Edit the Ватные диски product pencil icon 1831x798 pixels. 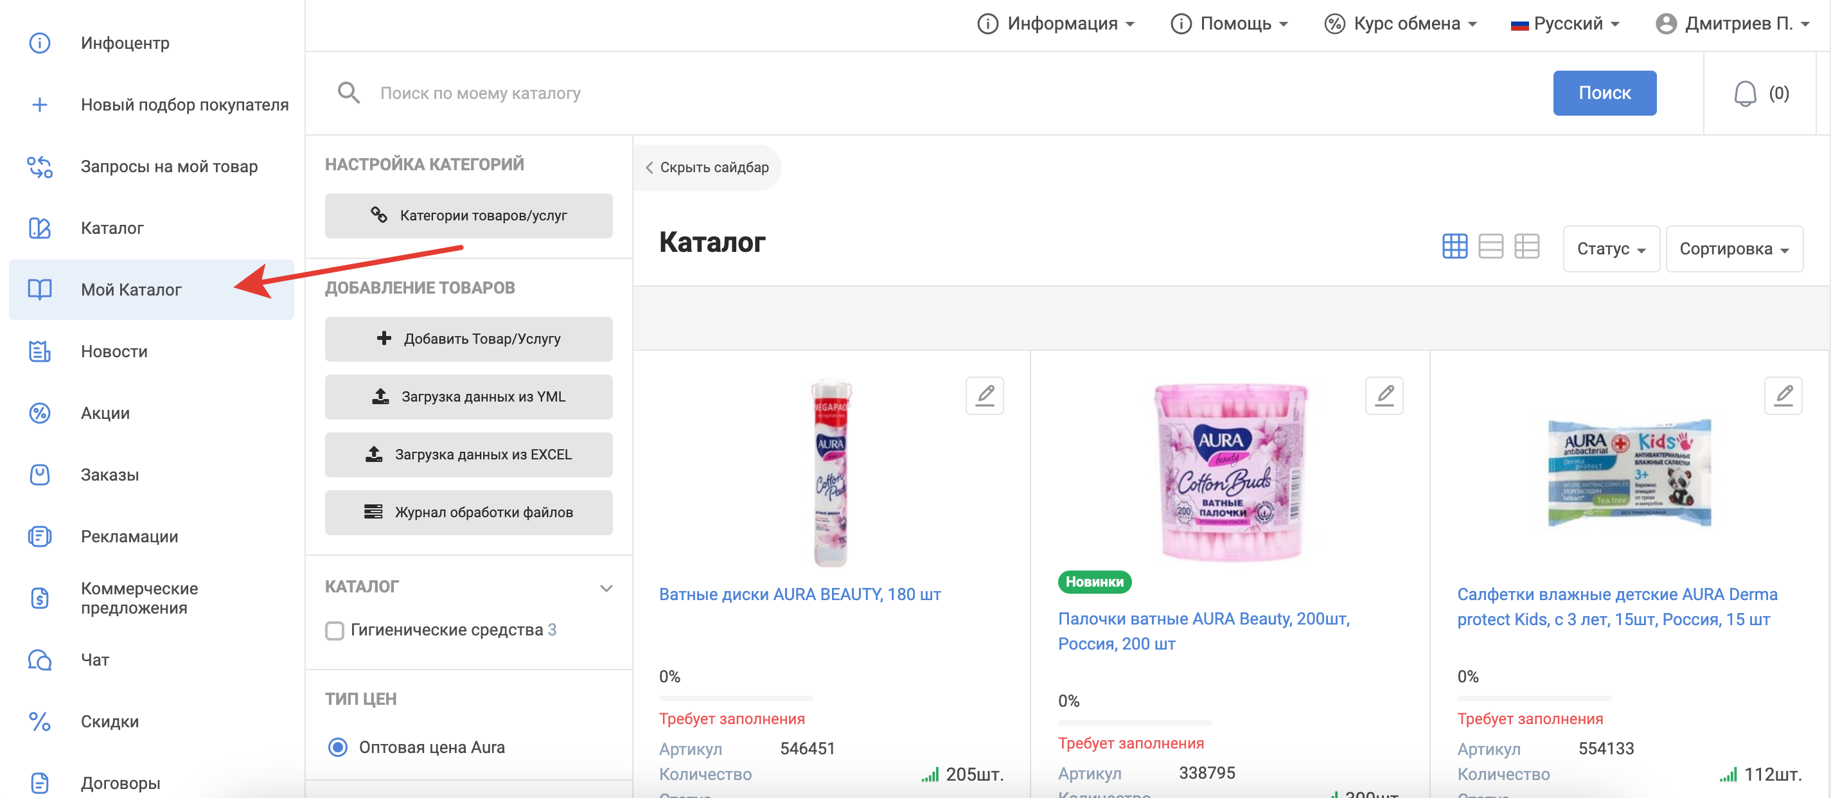tap(984, 395)
